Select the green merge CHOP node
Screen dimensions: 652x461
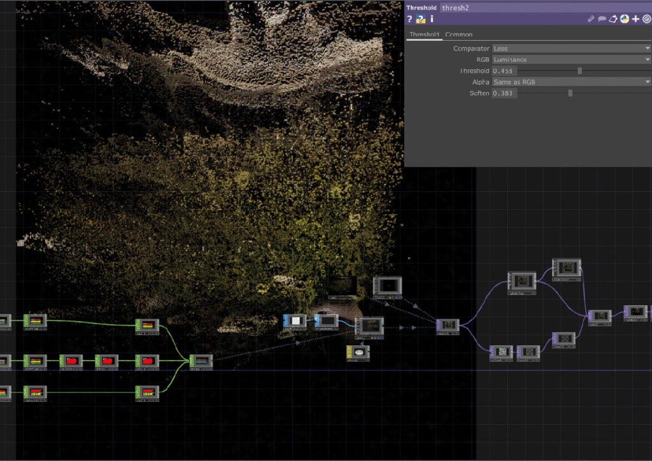pyautogui.click(x=201, y=362)
